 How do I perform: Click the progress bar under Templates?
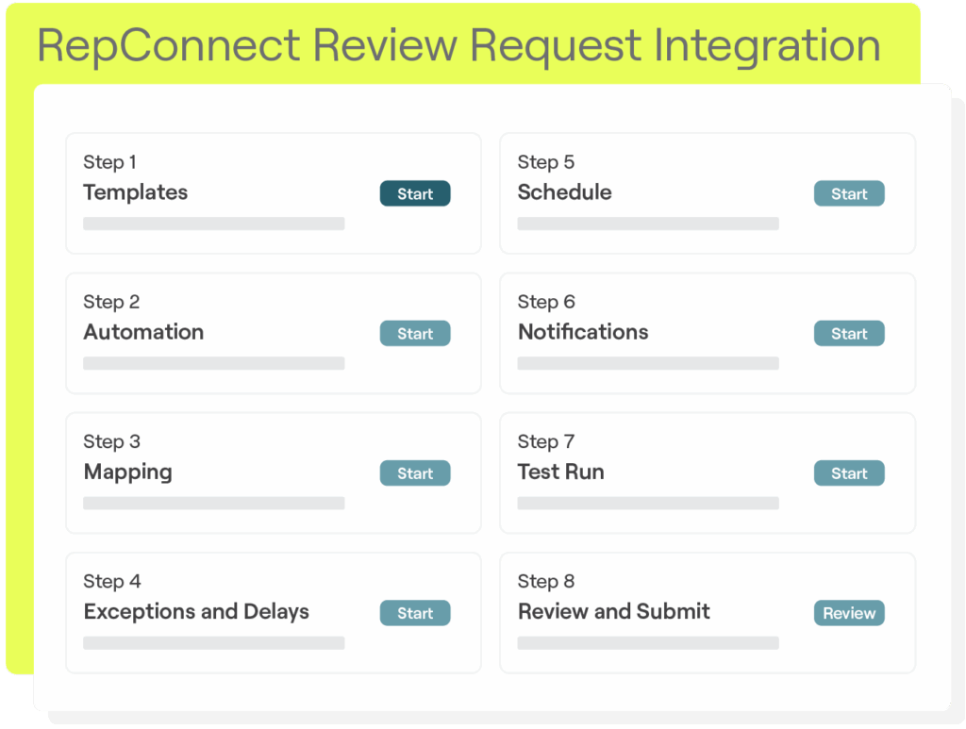pyautogui.click(x=214, y=224)
